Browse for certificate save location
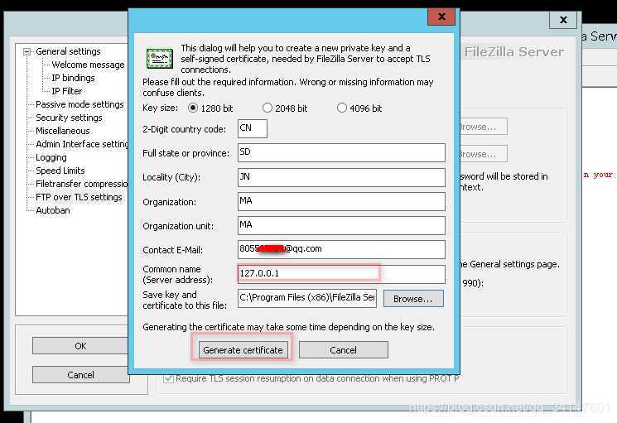The height and width of the screenshot is (423, 617). [x=413, y=299]
